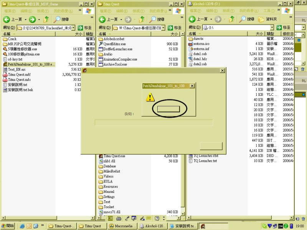This screenshot has height=230, width=307.
Task: Sort by Size column in the Alcohol-120% window
Action: [x=256, y=34]
